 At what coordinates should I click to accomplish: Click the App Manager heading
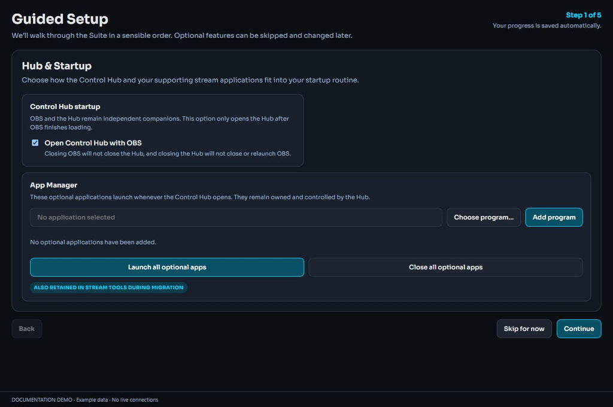point(53,185)
